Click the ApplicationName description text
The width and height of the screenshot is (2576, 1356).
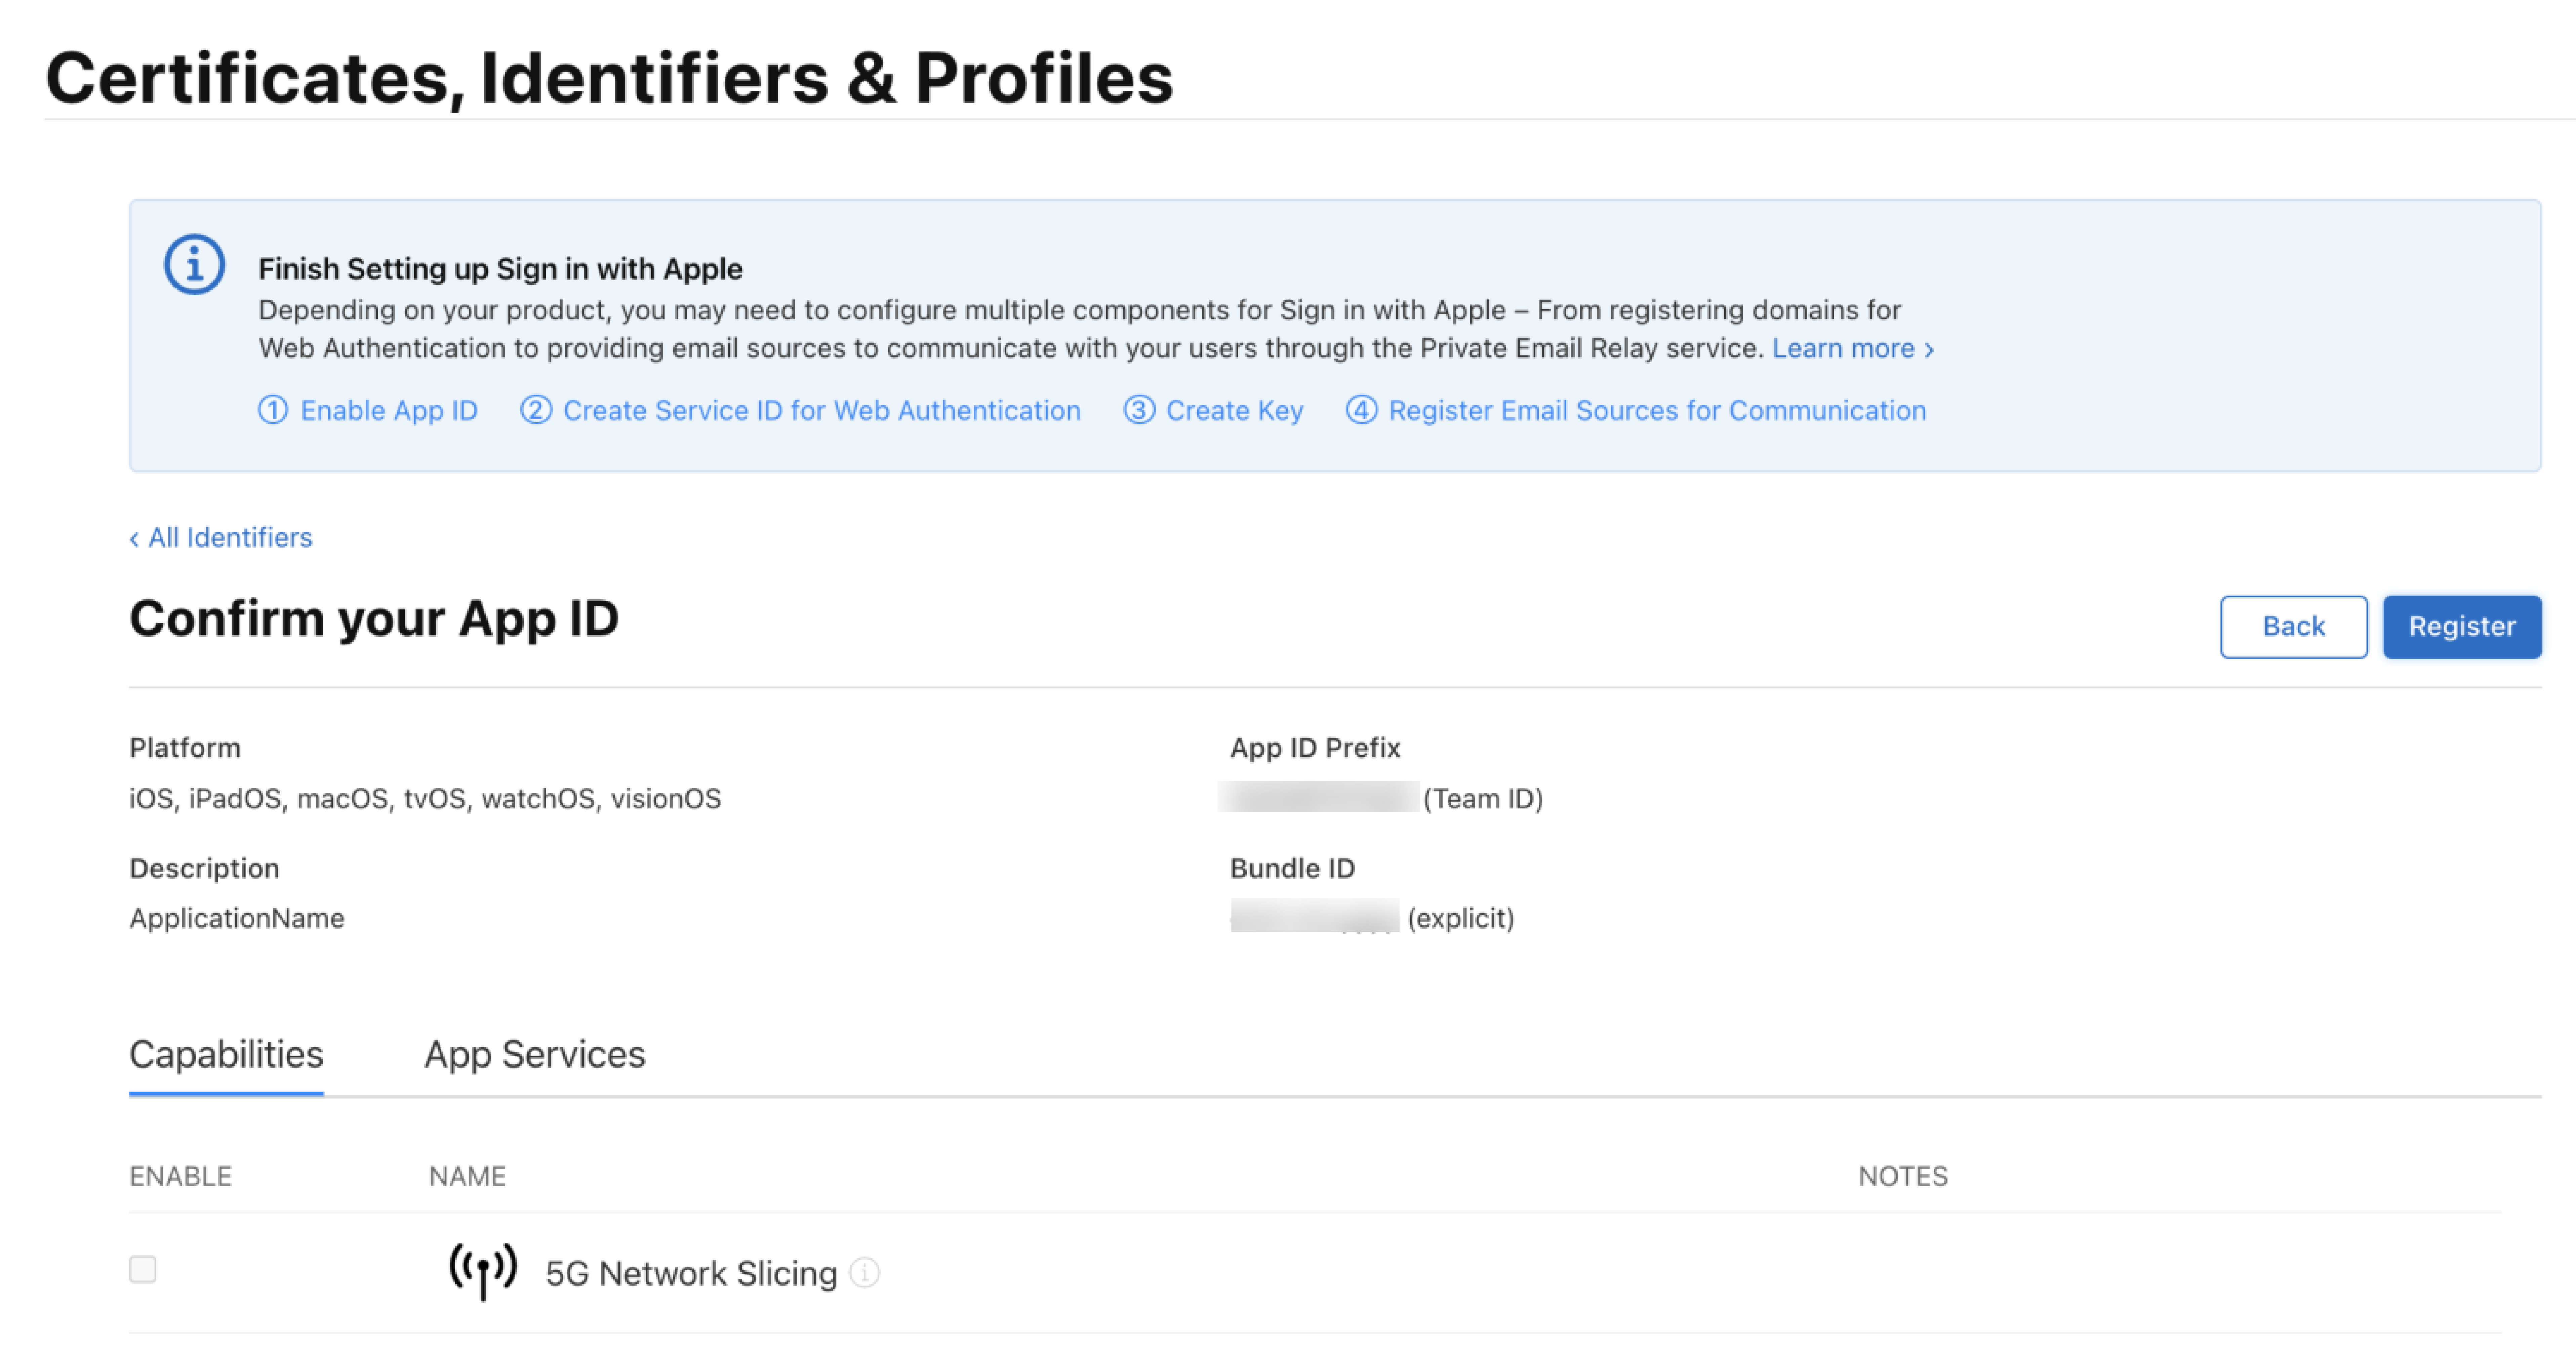coord(237,918)
